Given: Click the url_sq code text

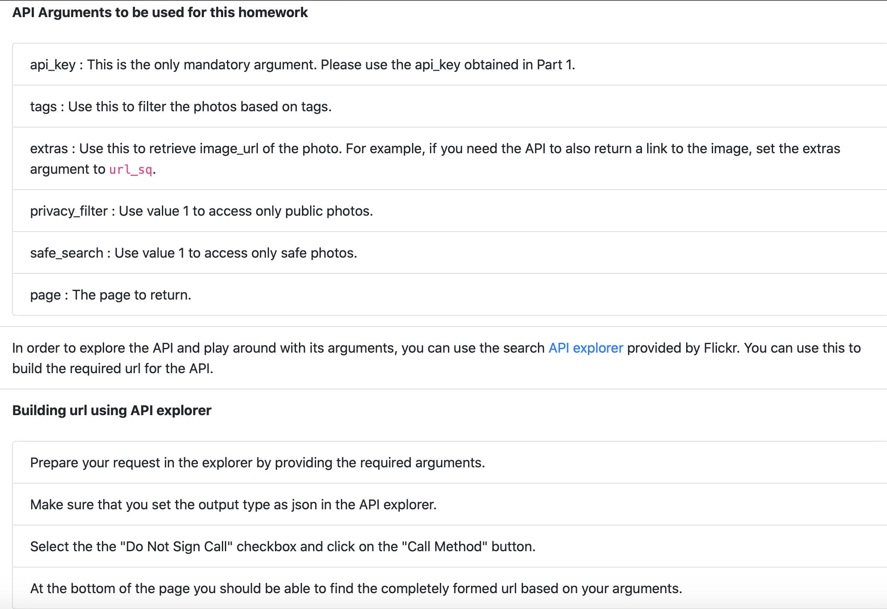Looking at the screenshot, I should [x=131, y=169].
